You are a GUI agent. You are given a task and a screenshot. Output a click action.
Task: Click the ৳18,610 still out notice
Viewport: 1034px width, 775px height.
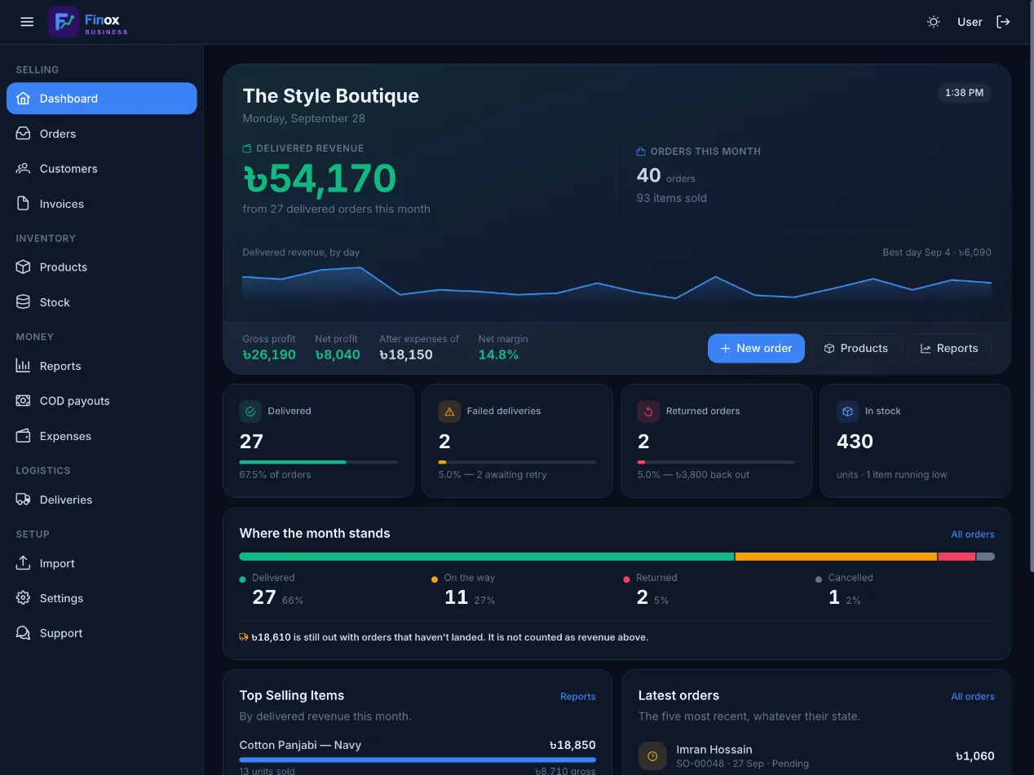click(x=444, y=637)
